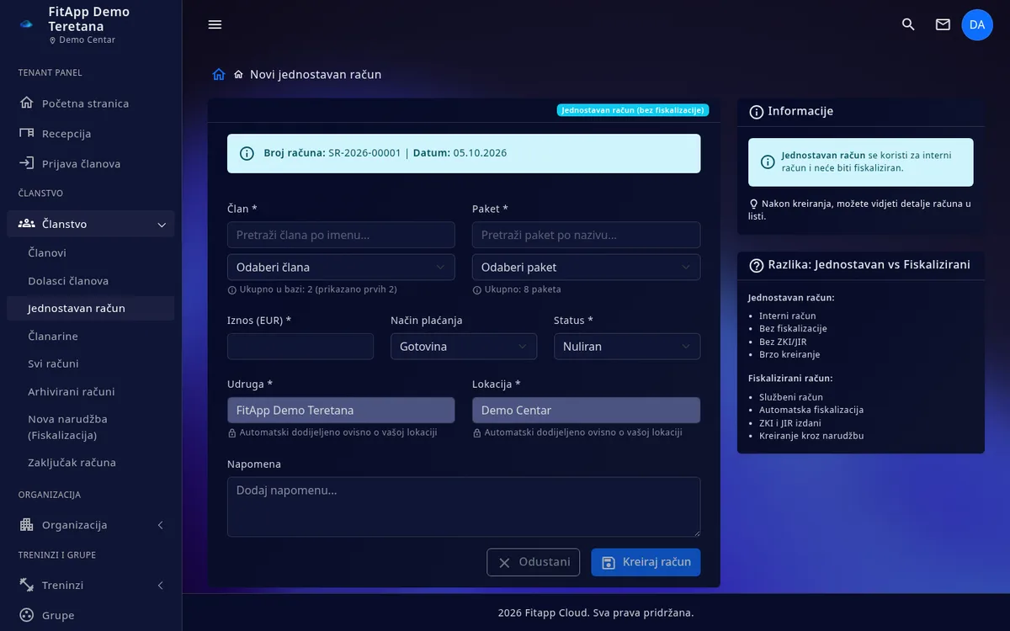1010x631 pixels.
Task: Collapse the Članstvo menu chevron
Action: tap(162, 224)
